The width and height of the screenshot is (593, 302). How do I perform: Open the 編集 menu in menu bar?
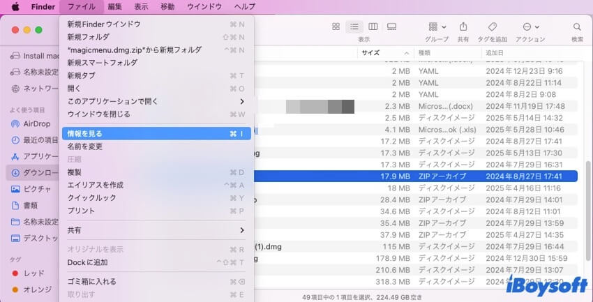click(114, 6)
